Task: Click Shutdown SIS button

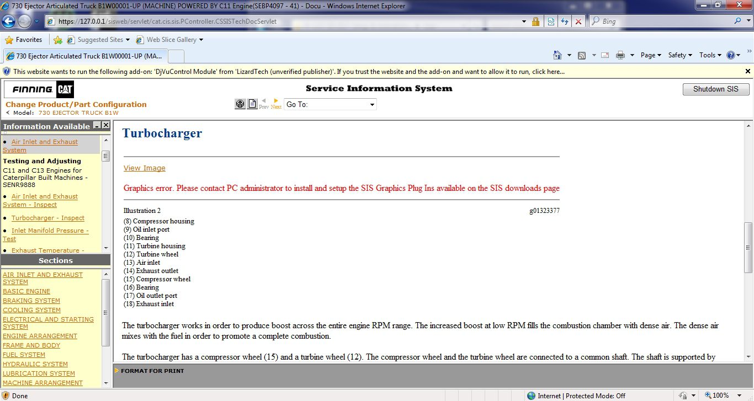Action: click(x=716, y=89)
